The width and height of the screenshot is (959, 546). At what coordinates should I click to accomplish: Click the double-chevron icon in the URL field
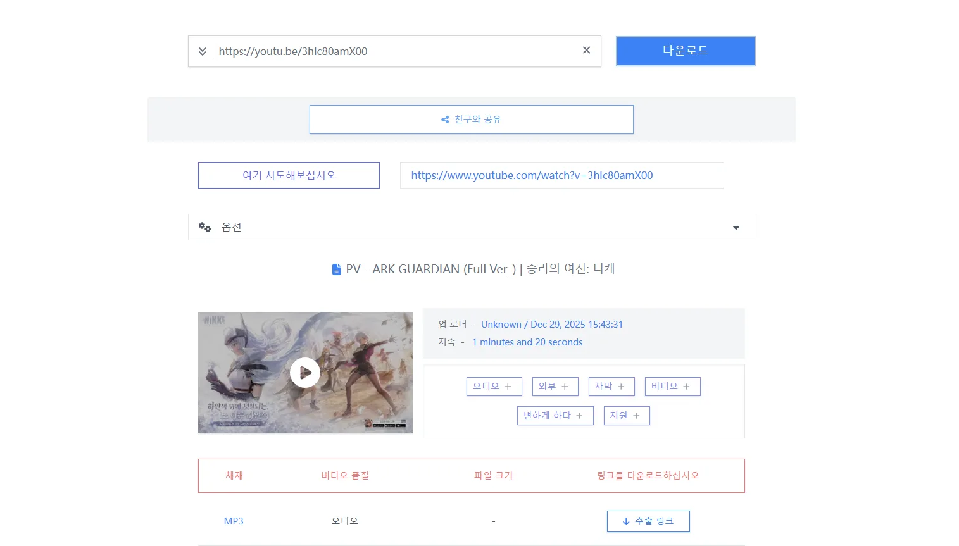pyautogui.click(x=203, y=51)
